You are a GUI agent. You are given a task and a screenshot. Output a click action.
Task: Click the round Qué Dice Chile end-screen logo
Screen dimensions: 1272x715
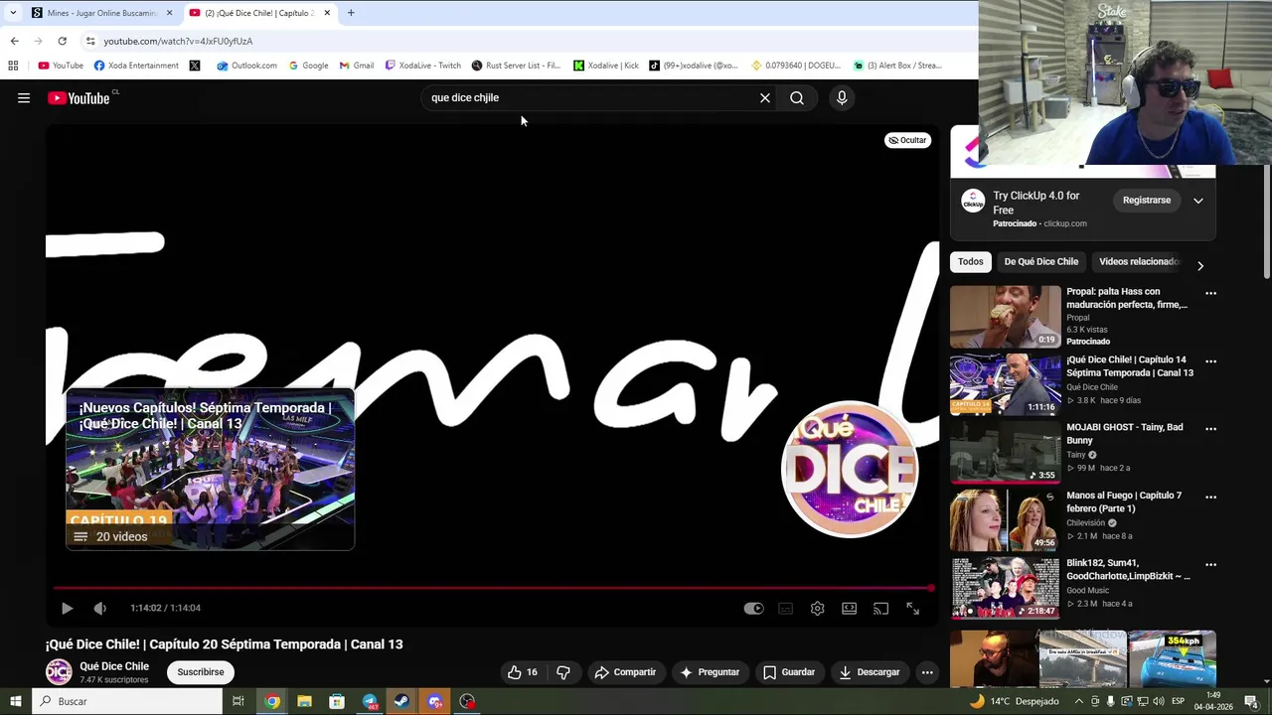tap(850, 469)
